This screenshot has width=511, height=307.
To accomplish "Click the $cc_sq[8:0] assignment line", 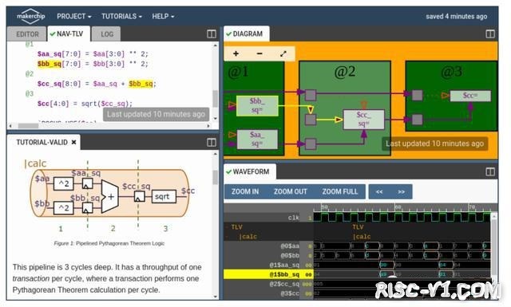I will click(97, 84).
